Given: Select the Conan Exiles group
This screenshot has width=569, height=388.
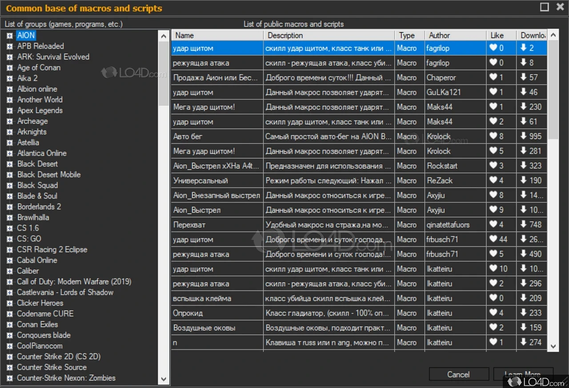Looking at the screenshot, I should point(37,324).
